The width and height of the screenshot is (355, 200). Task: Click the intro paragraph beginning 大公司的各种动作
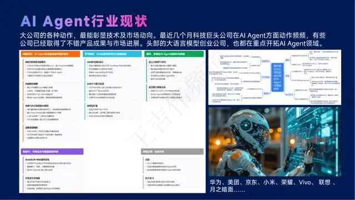173,39
